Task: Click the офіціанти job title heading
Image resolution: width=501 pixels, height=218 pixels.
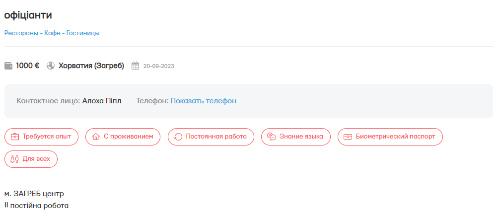Action: point(28,15)
